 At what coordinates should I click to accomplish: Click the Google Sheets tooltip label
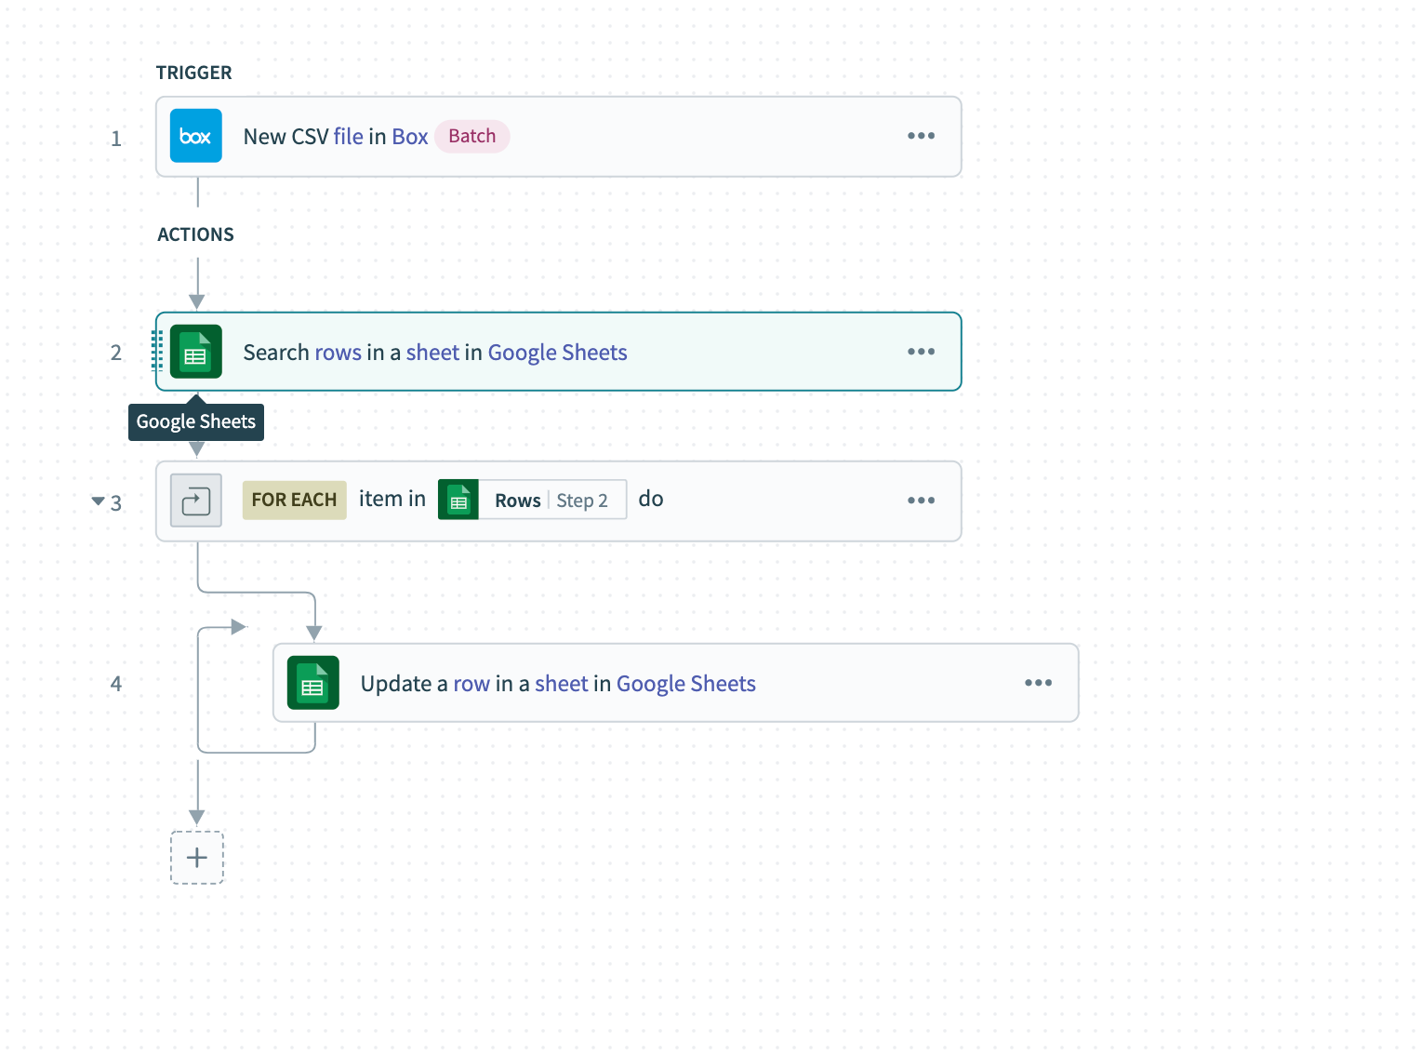pyautogui.click(x=195, y=421)
